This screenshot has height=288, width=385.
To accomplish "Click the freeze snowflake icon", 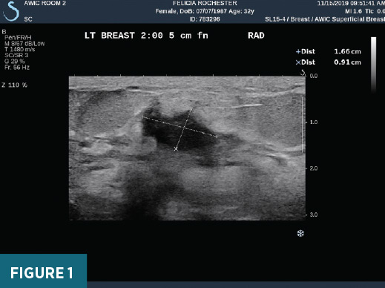I will (x=300, y=233).
